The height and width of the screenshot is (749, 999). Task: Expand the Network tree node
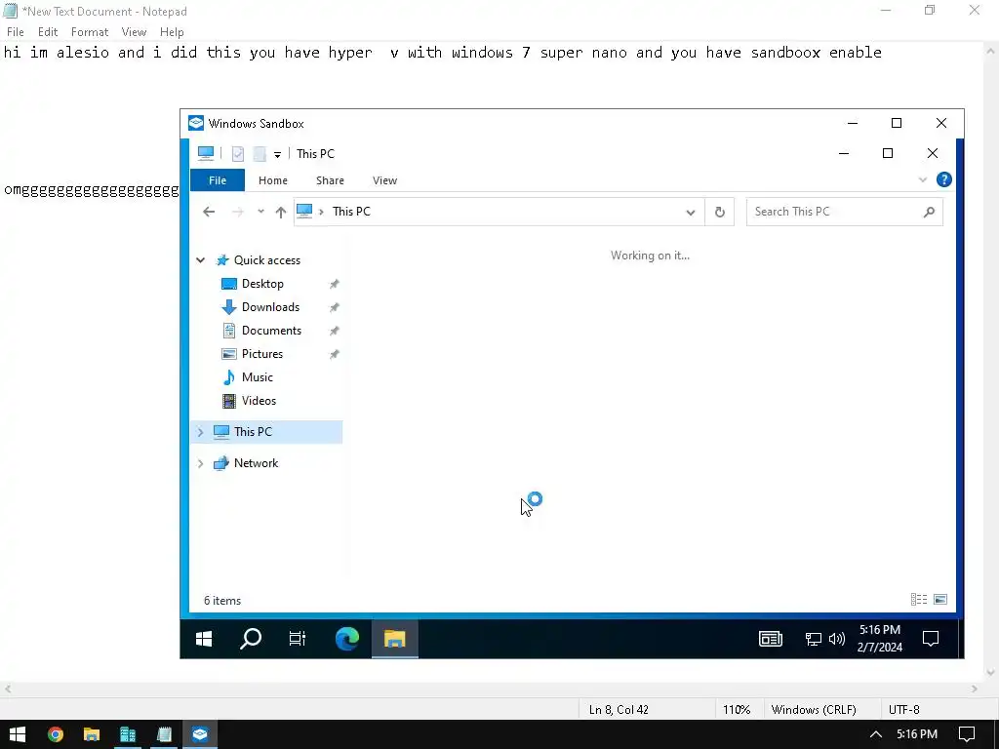tap(201, 463)
